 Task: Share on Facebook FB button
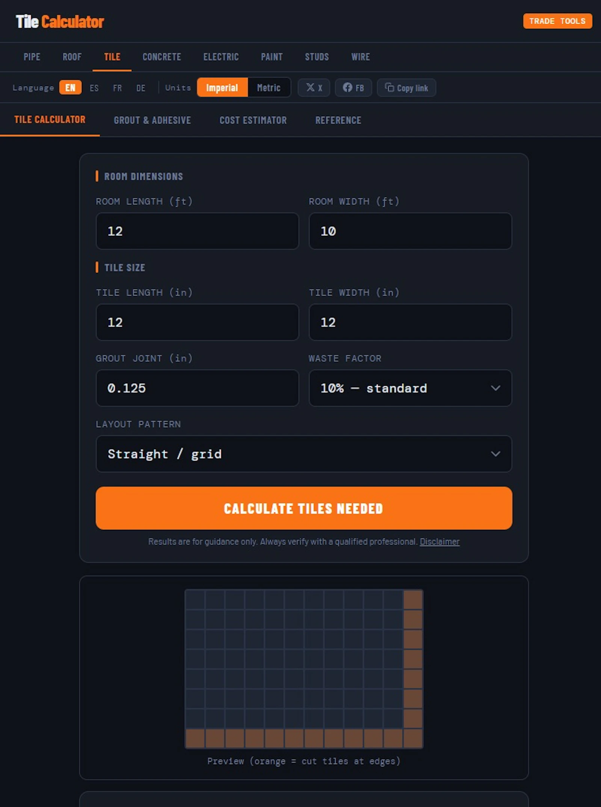click(353, 88)
